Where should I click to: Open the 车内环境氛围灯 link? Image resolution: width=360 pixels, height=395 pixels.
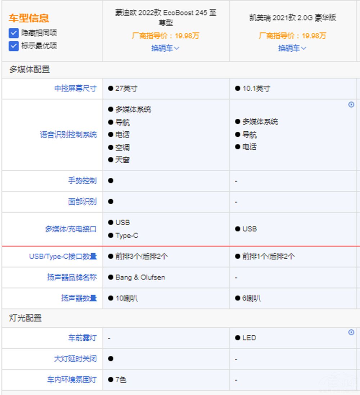click(72, 380)
